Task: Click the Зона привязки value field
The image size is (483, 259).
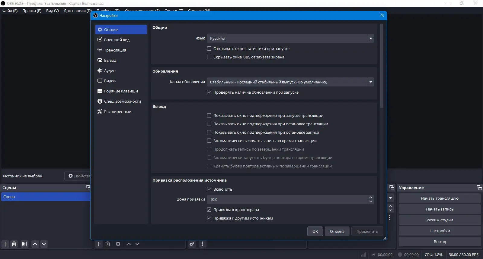Action: point(287,199)
